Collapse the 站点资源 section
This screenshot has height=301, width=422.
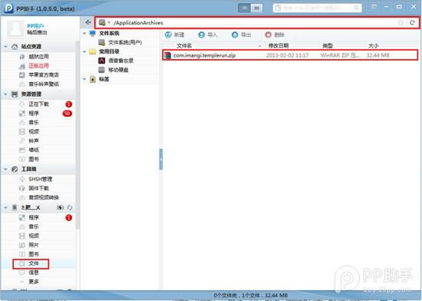[6, 47]
